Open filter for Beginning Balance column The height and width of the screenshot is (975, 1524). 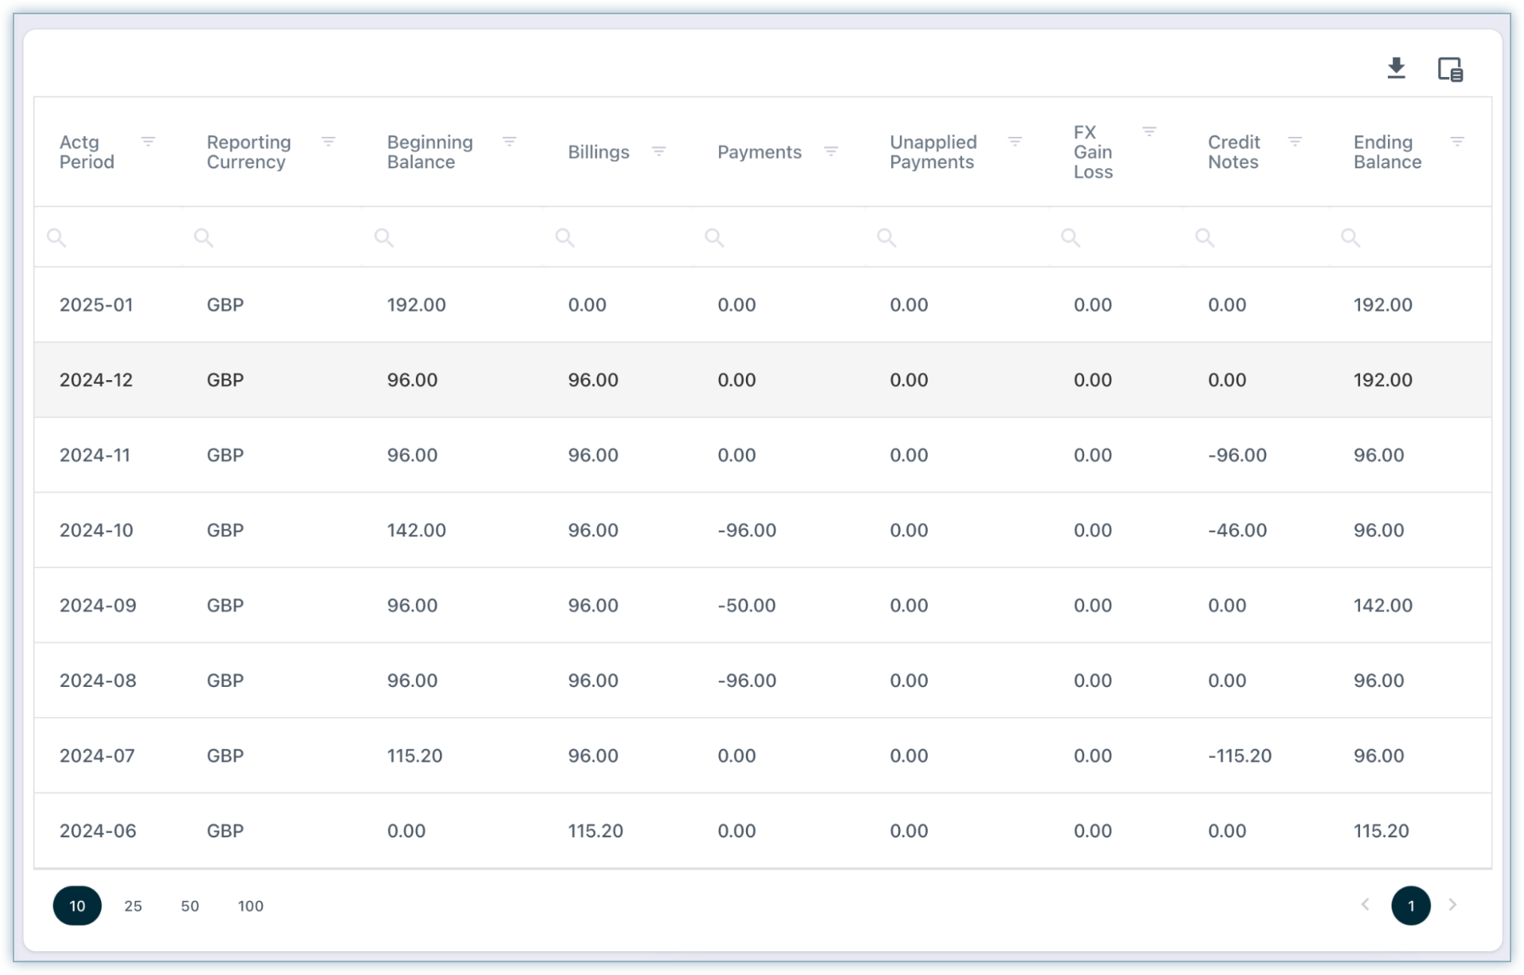pos(509,141)
